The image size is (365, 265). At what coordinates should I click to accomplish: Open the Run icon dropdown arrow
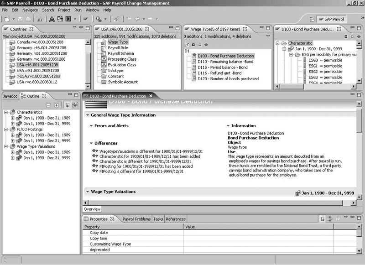pyautogui.click(x=75, y=19)
